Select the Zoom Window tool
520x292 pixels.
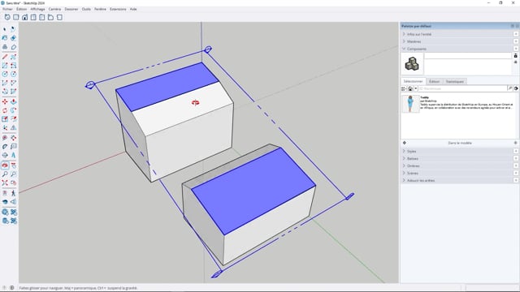[13, 174]
